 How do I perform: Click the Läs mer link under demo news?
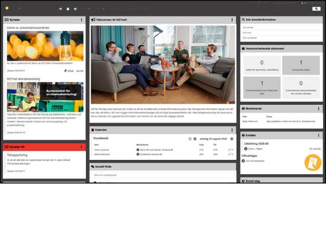tap(79, 71)
